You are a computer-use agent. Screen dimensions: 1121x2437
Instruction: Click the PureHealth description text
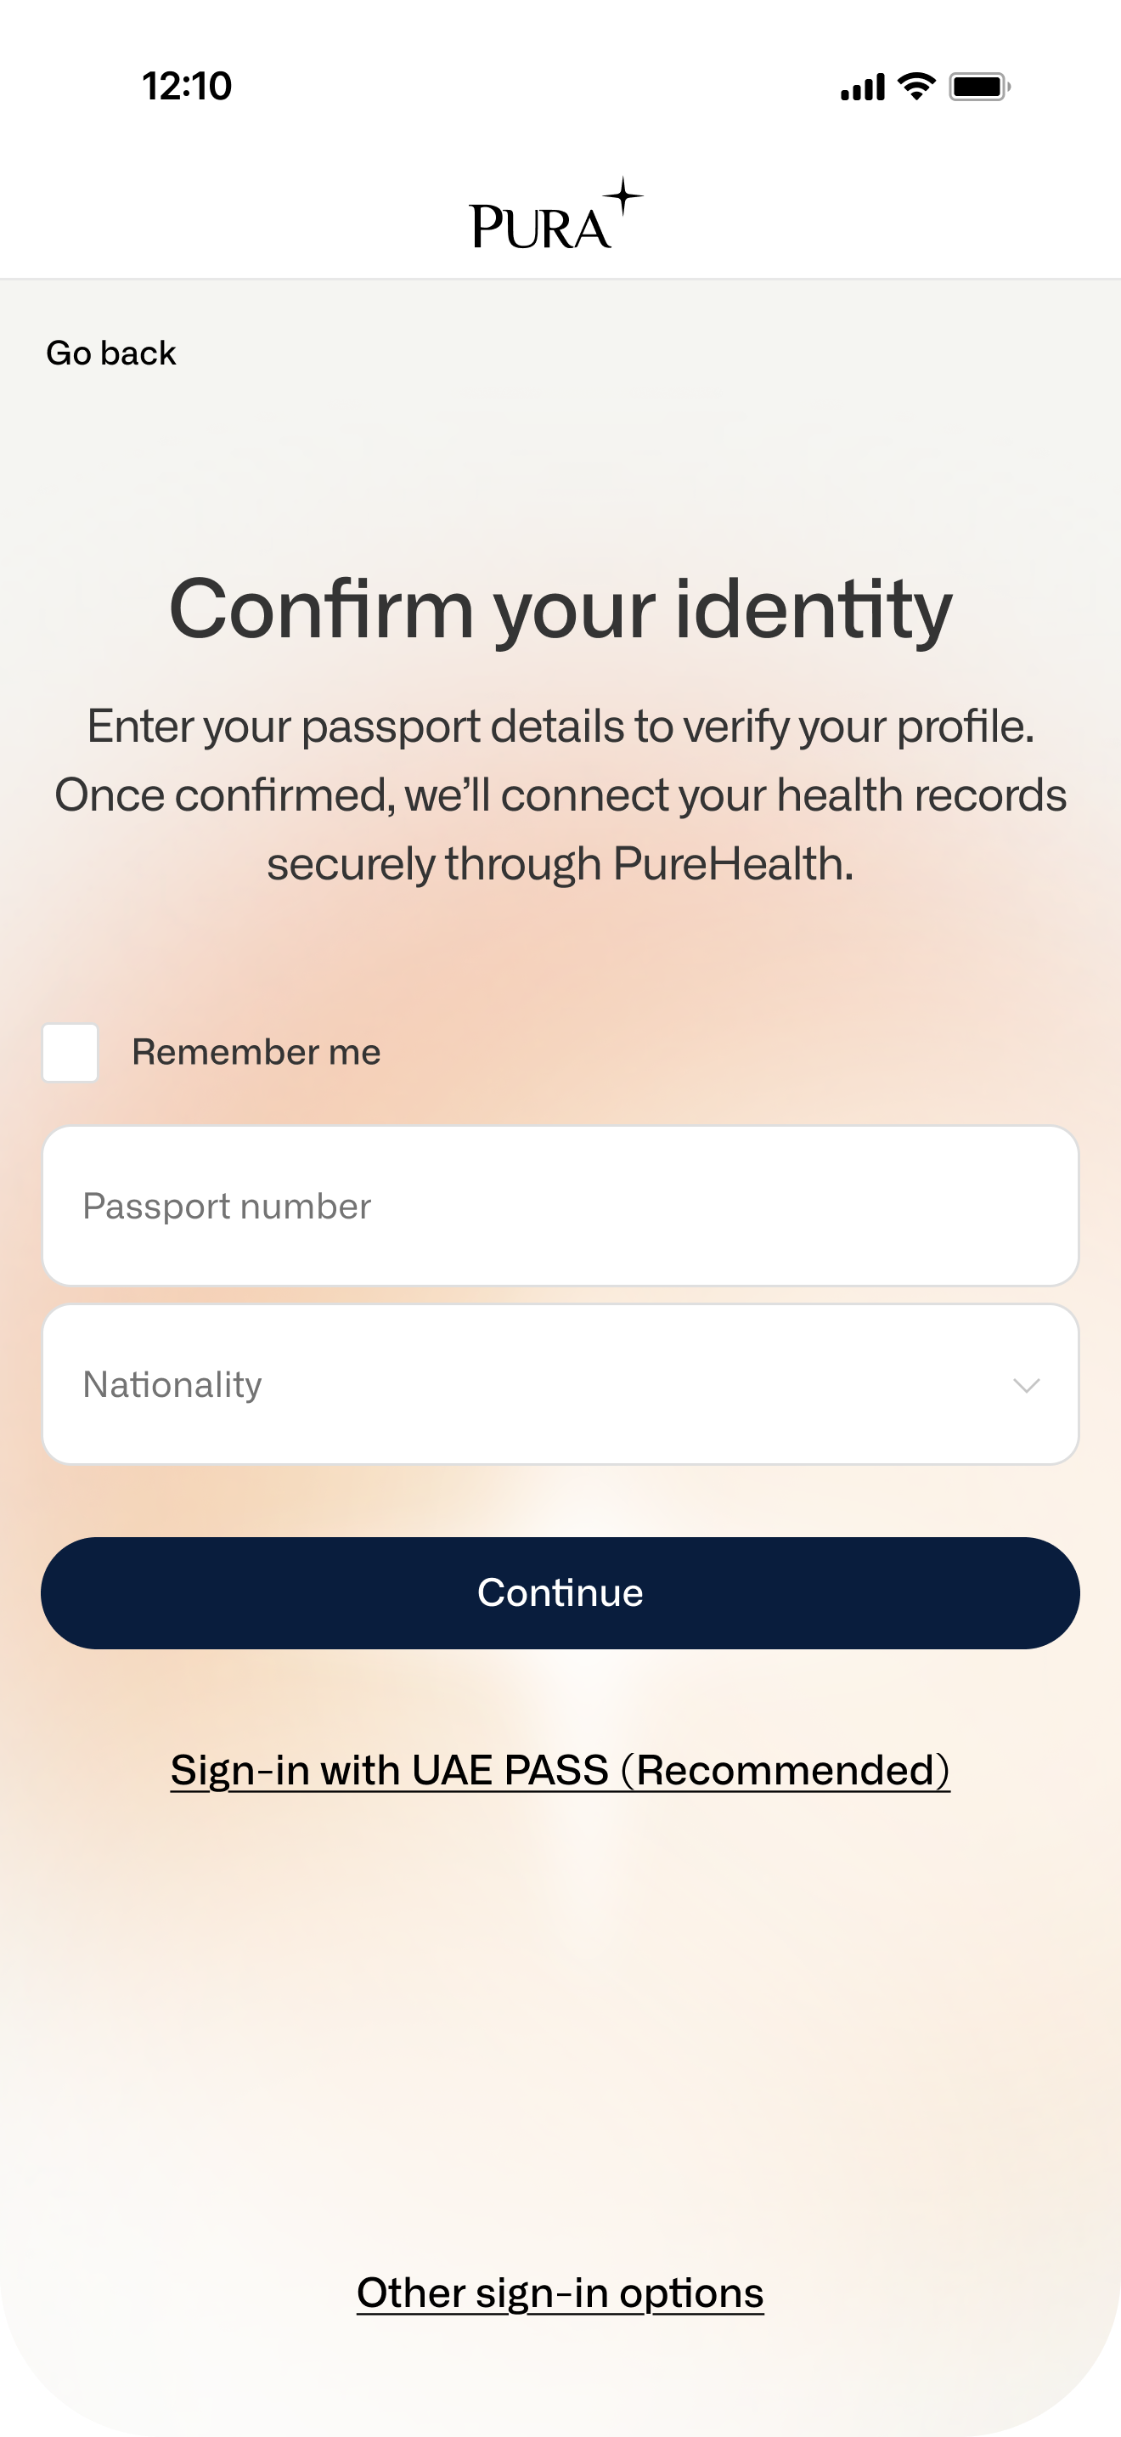(560, 793)
